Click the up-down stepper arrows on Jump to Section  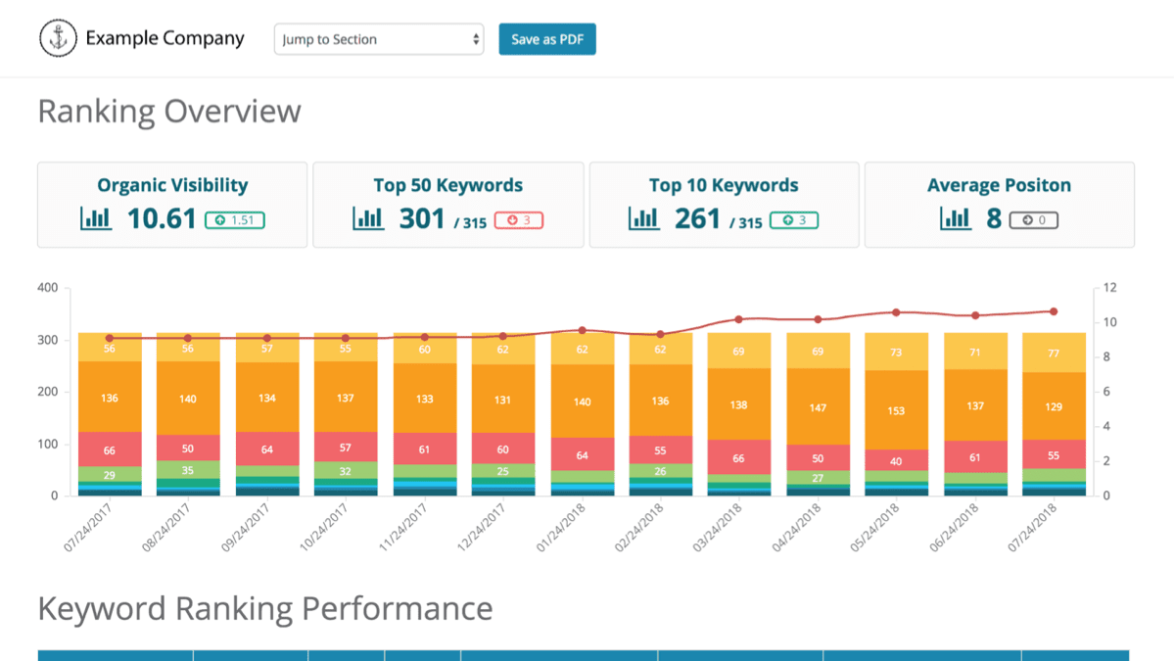(x=474, y=39)
